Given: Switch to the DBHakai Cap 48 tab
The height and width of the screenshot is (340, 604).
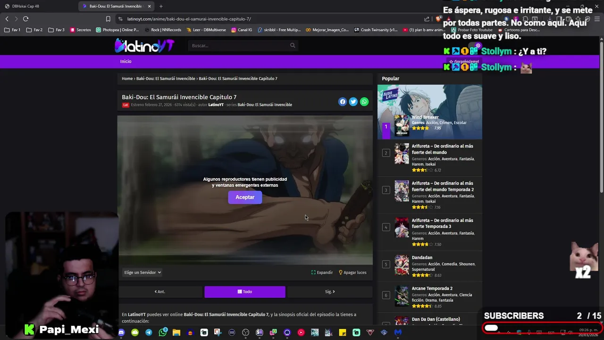Looking at the screenshot, I should (x=38, y=6).
